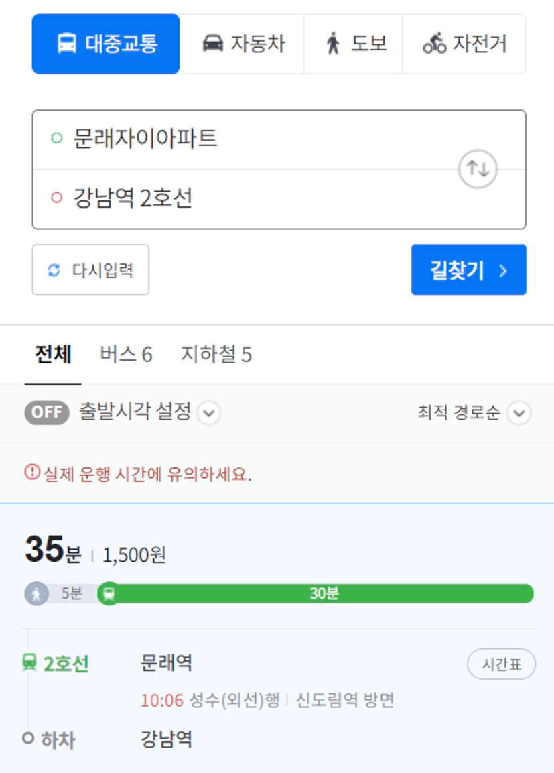
Task: Swap origin and destination with arrows icon
Action: coord(478,169)
